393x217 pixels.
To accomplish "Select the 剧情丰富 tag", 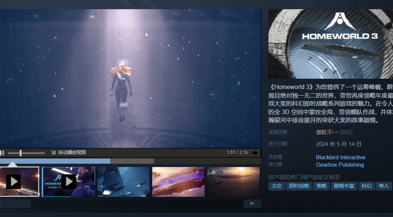I will [344, 186].
